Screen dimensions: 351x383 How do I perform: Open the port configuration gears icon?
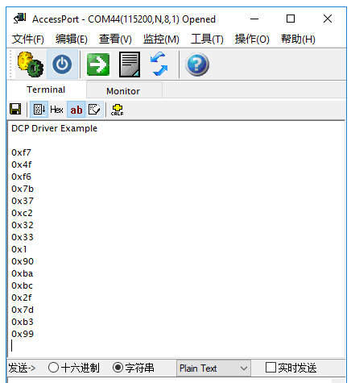[30, 65]
